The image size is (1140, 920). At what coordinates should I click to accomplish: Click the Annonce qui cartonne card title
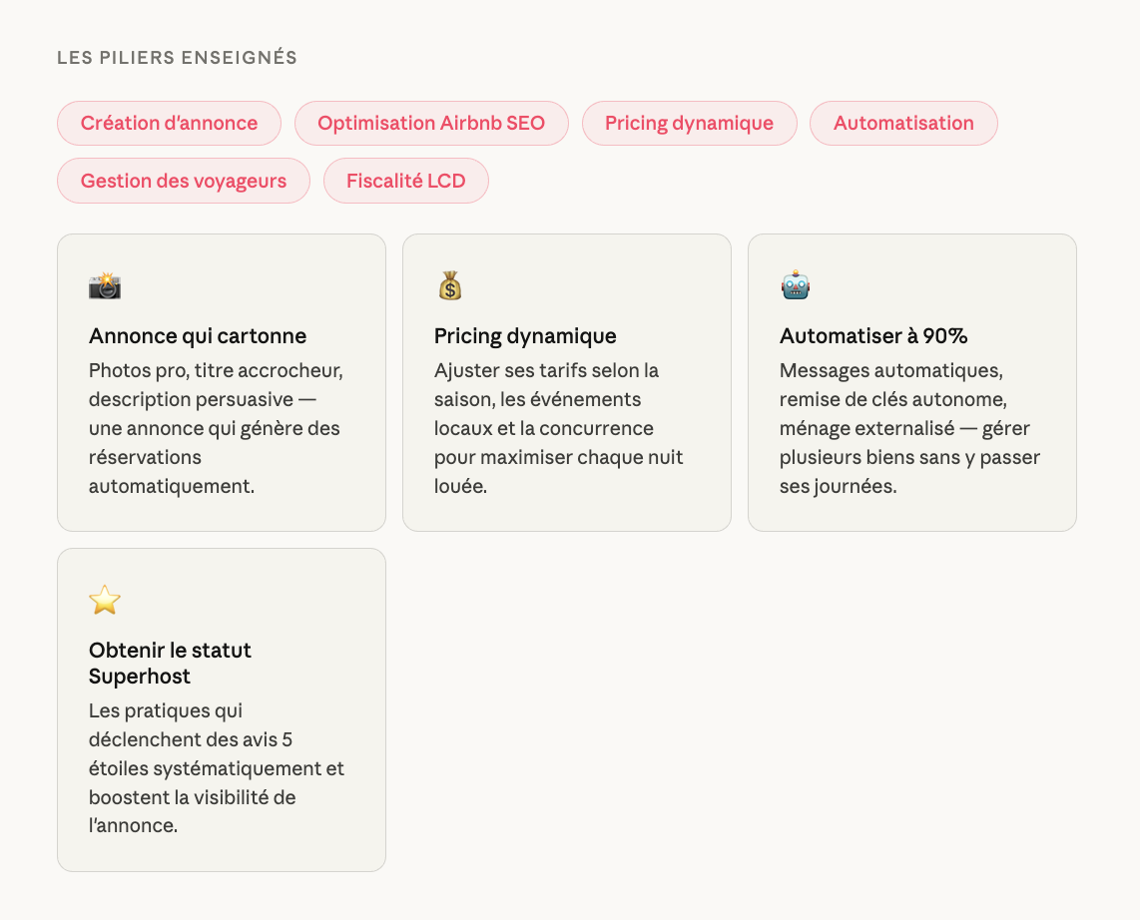(x=198, y=336)
